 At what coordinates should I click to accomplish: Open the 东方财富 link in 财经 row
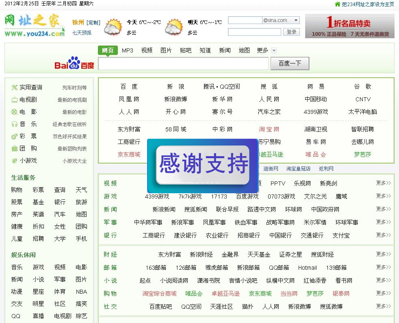click(169, 255)
